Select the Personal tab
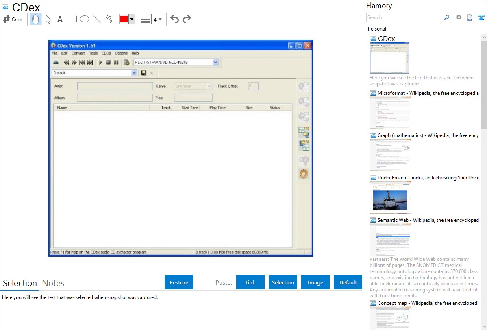The height and width of the screenshot is (330, 487). [377, 29]
